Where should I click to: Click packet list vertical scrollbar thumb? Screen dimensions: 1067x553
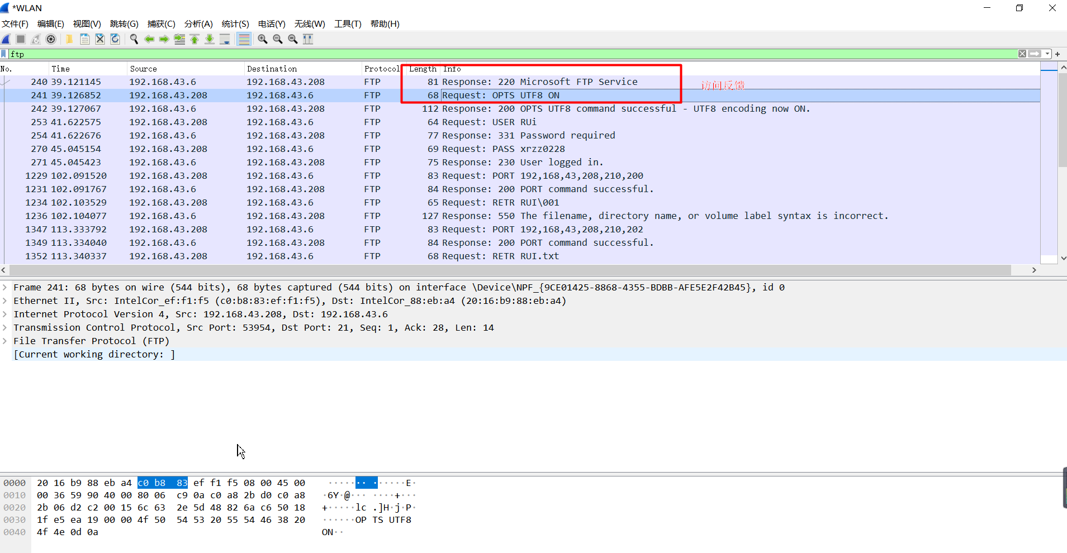coord(1063,120)
